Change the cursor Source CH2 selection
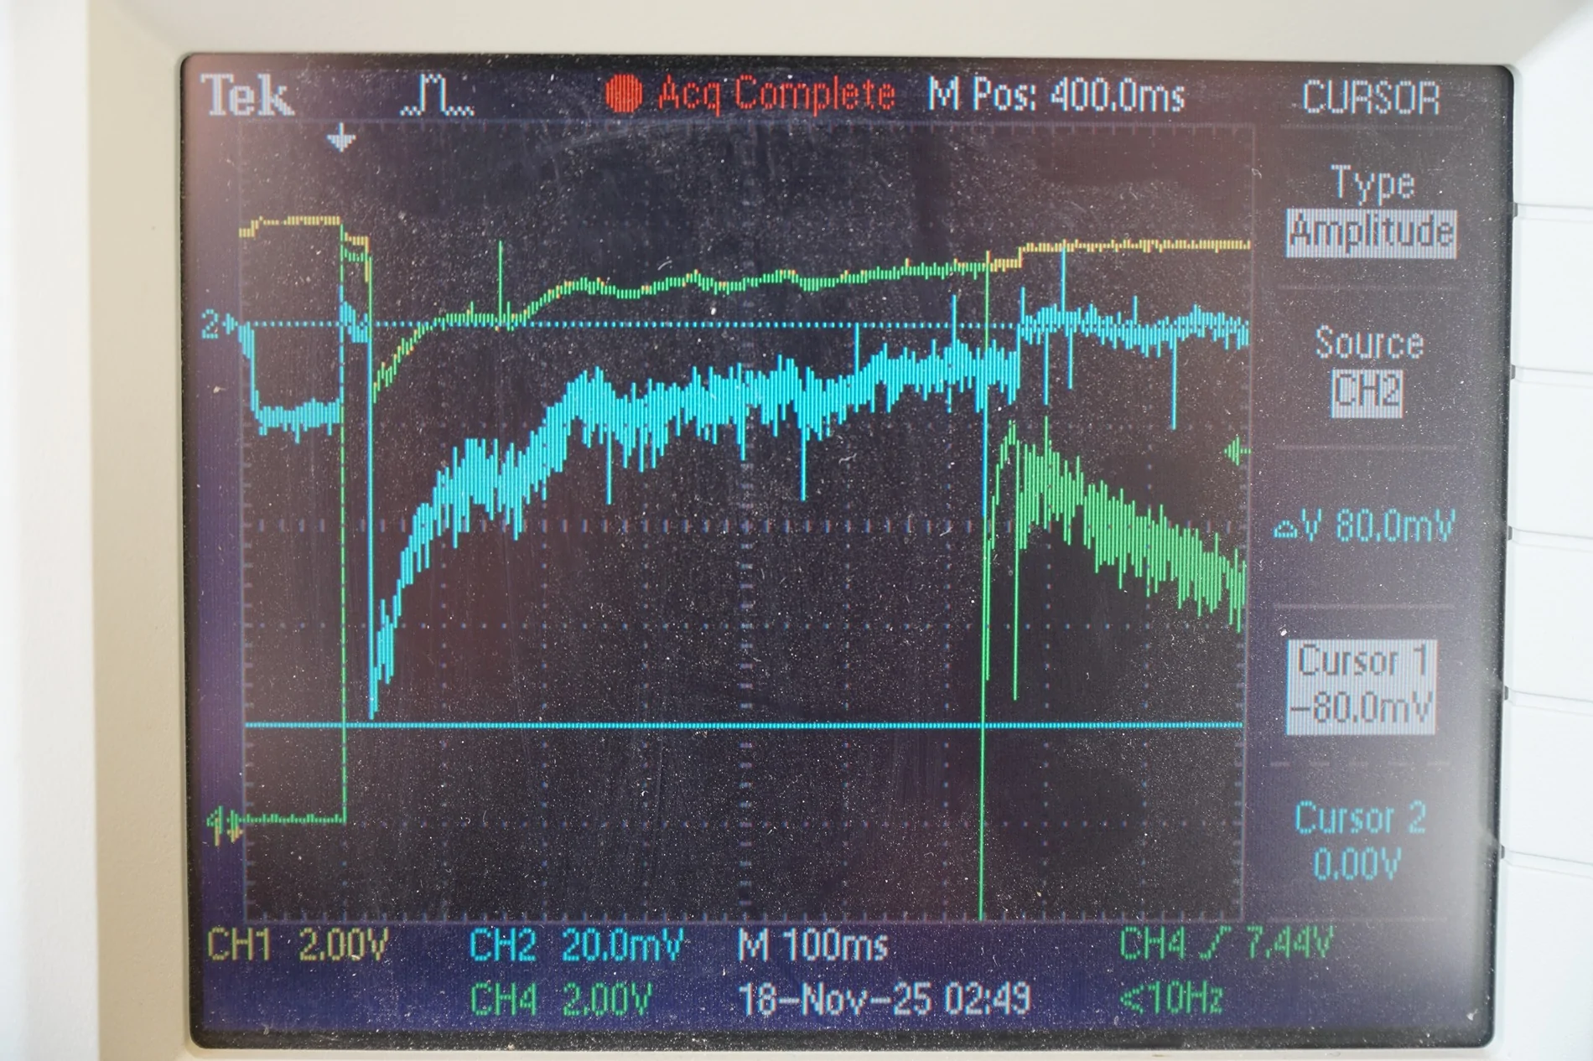This screenshot has width=1593, height=1061. 1367,391
